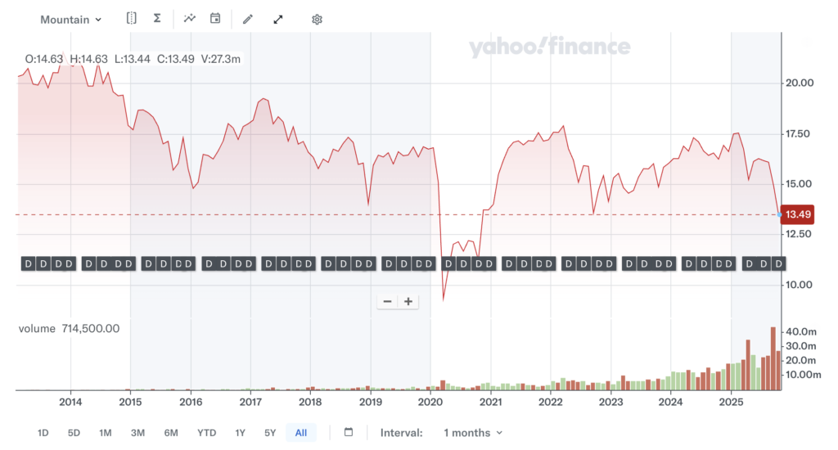
Task: Select the YTD time range
Action: click(x=206, y=433)
